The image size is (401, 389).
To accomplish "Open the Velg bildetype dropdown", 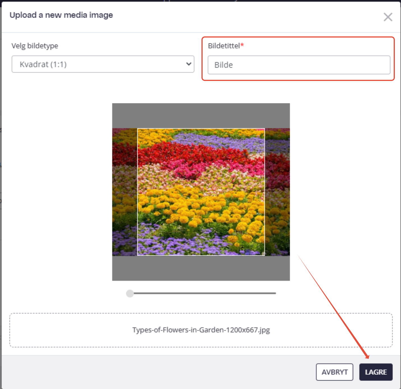I will coord(103,64).
